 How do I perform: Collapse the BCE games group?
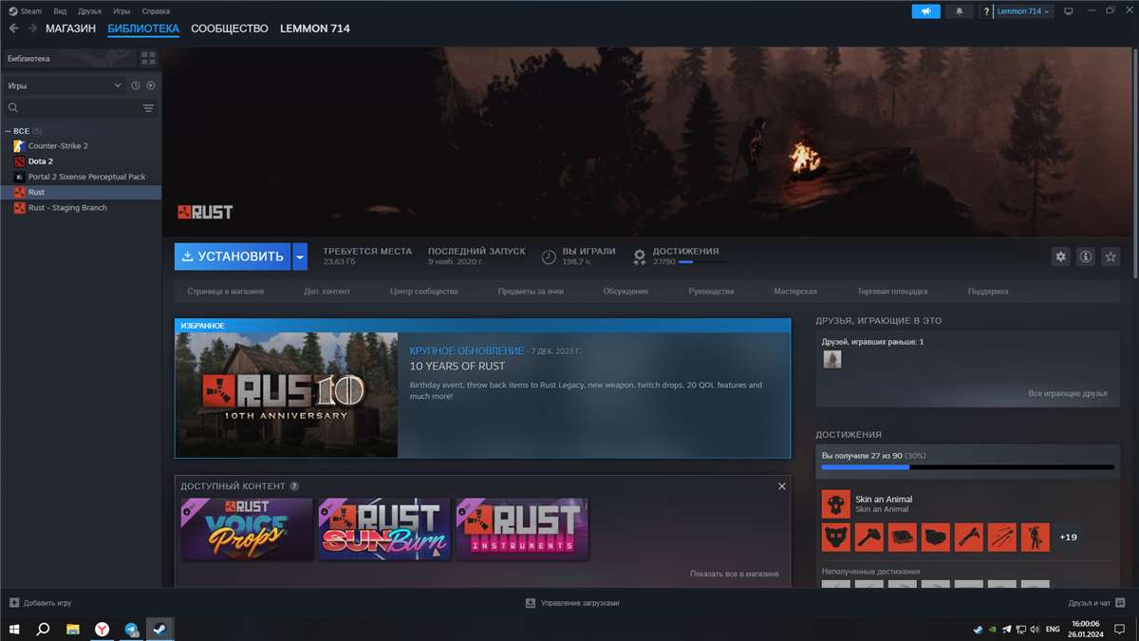[x=8, y=130]
